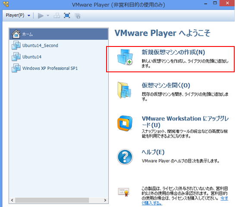Select the ホーム item in library

[x=59, y=34]
